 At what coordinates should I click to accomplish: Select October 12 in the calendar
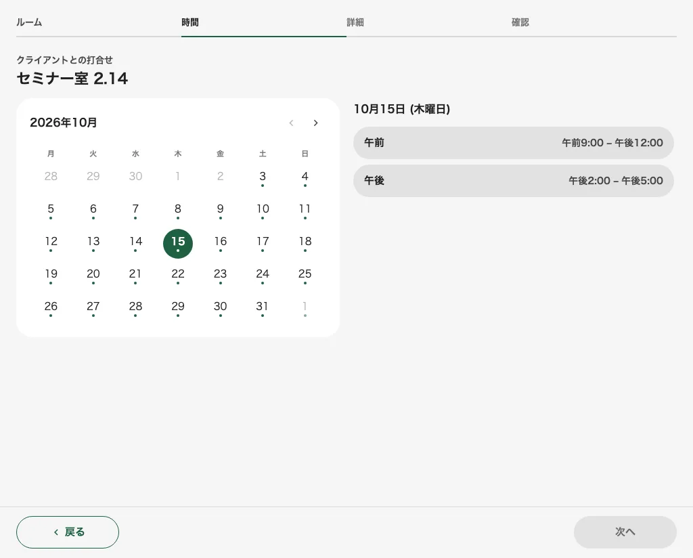51,244
